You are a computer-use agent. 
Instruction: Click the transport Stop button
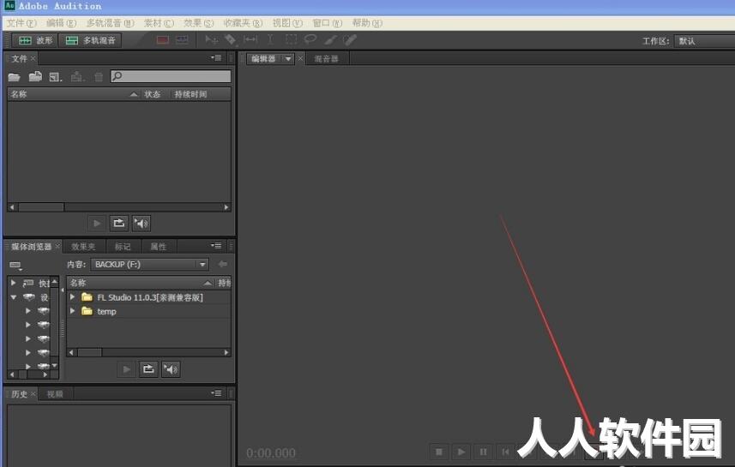tap(439, 452)
